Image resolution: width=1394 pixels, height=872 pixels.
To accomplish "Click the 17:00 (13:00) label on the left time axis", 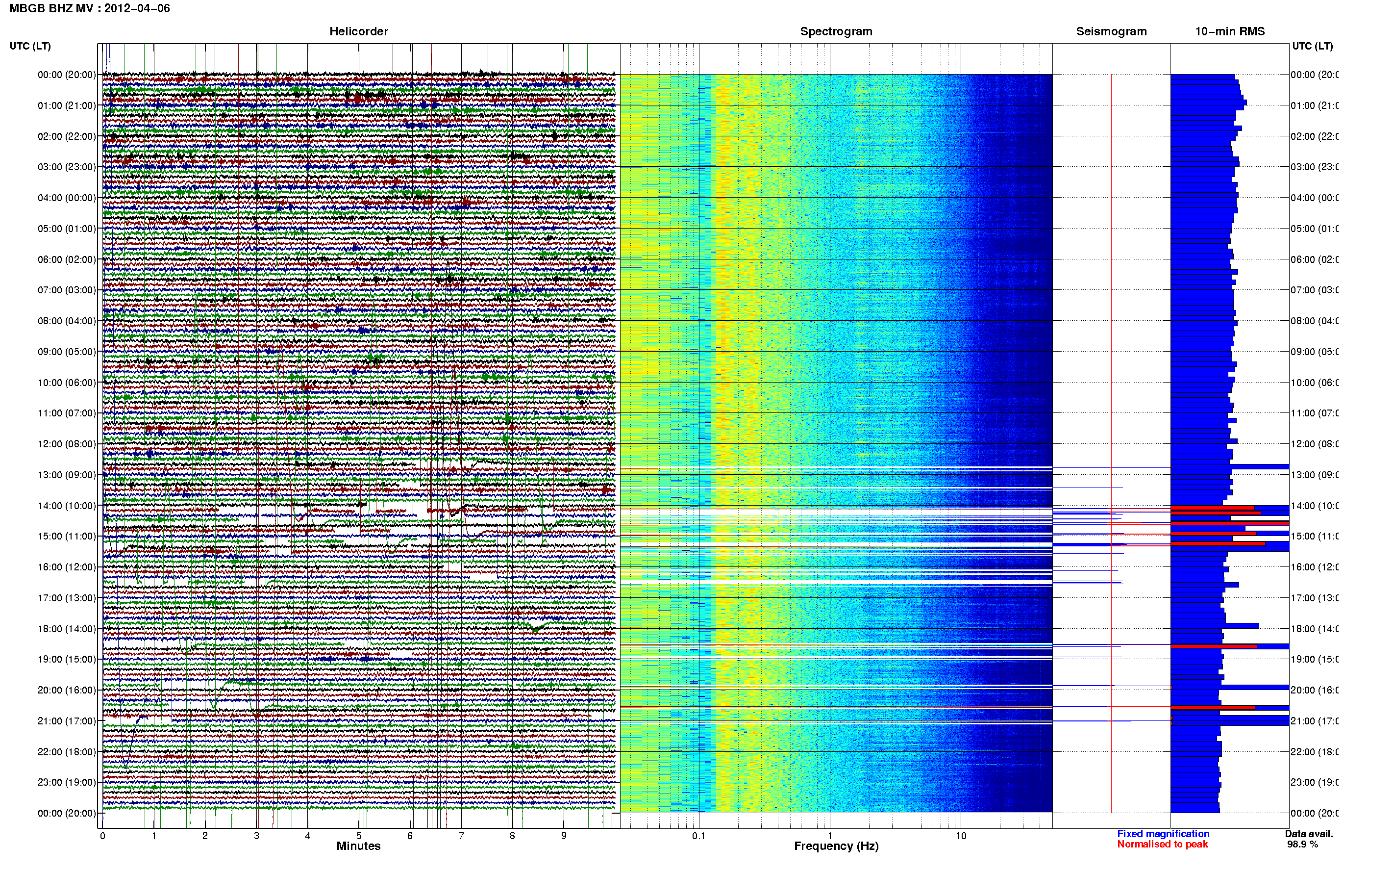I will tap(67, 598).
